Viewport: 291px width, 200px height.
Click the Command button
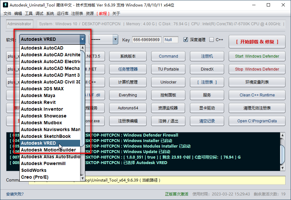point(168,56)
